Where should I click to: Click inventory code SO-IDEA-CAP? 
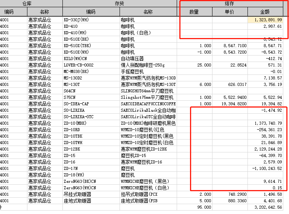point(91,104)
